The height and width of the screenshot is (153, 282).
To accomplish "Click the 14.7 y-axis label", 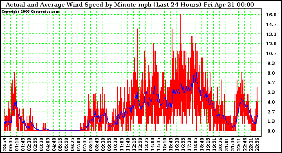I will point(271,24).
